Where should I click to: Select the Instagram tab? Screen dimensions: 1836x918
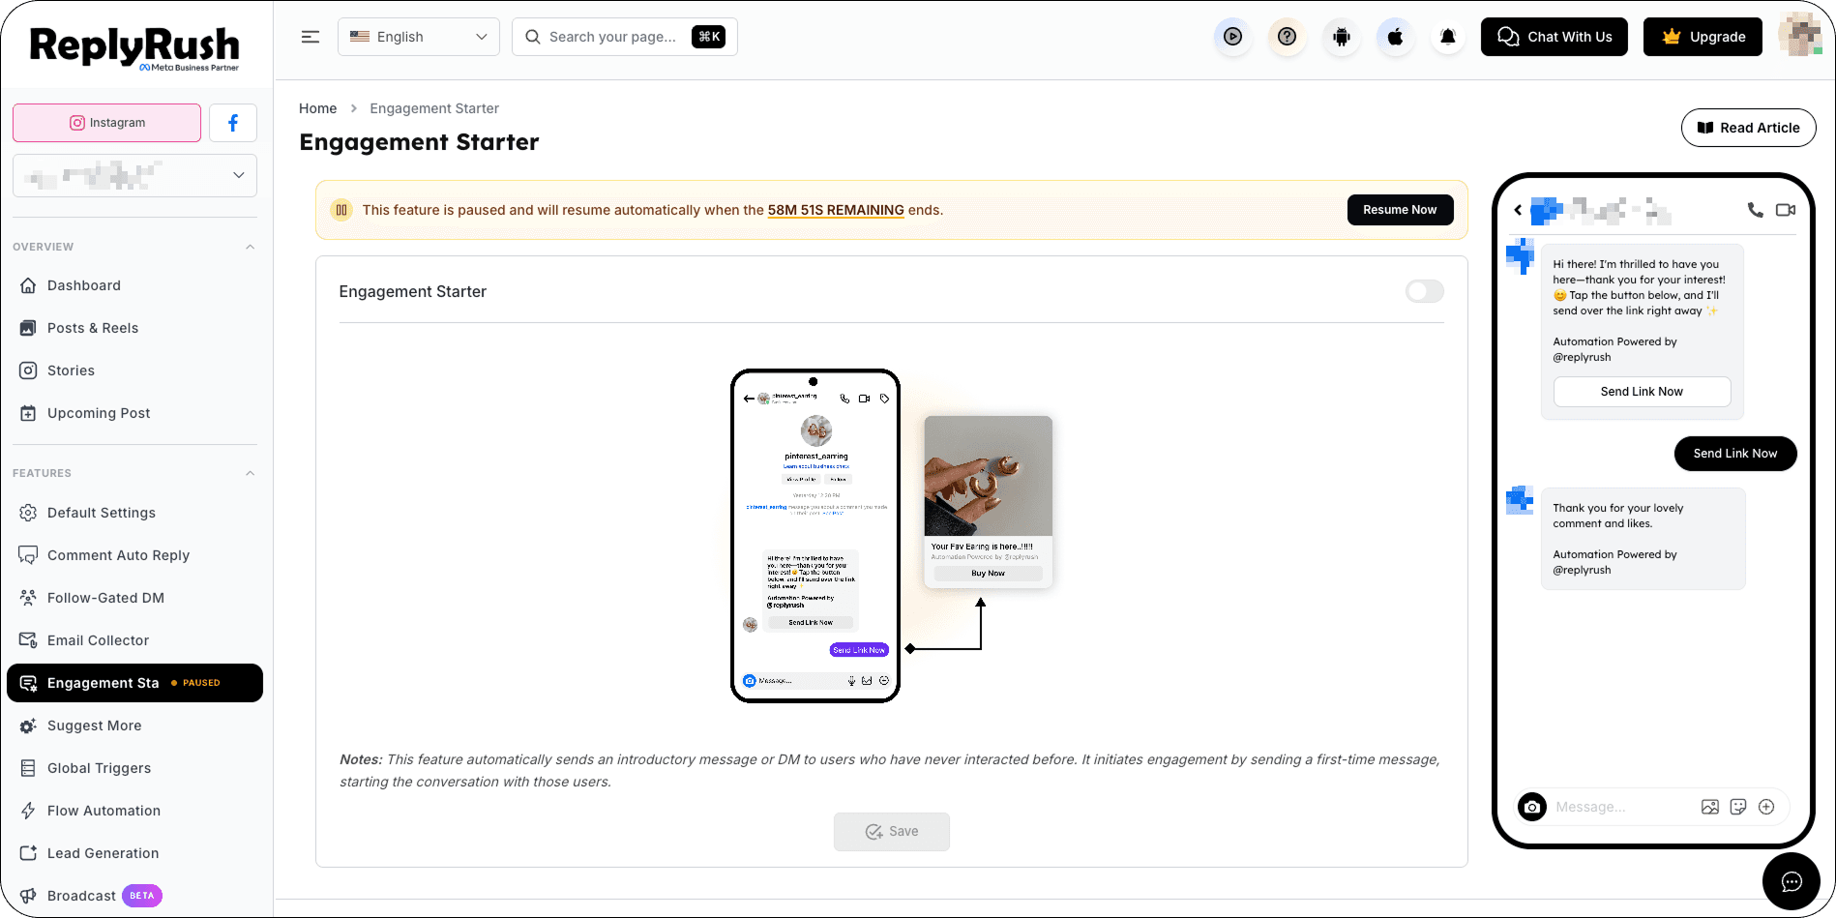[x=107, y=123]
